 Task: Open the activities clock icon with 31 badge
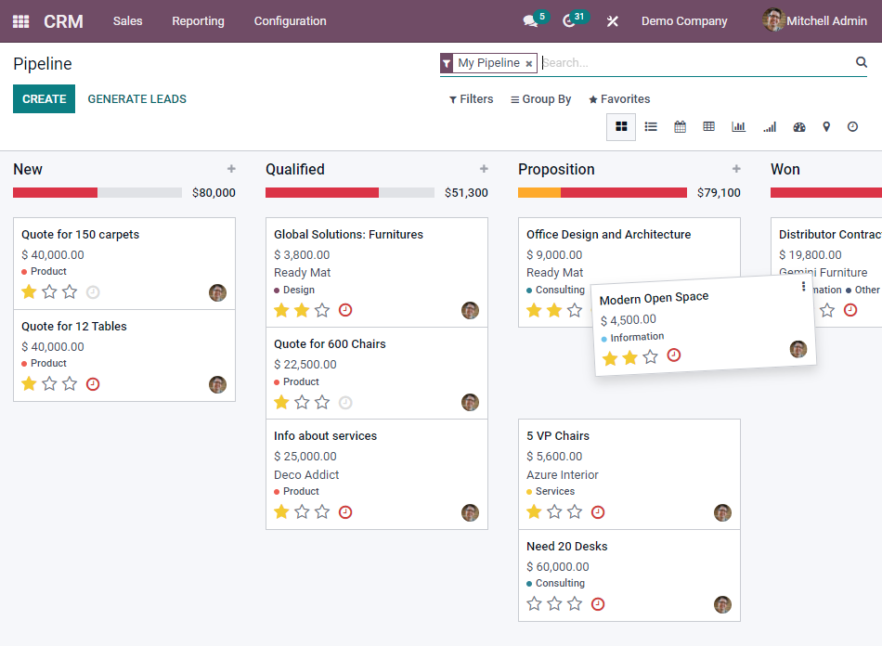coord(569,21)
